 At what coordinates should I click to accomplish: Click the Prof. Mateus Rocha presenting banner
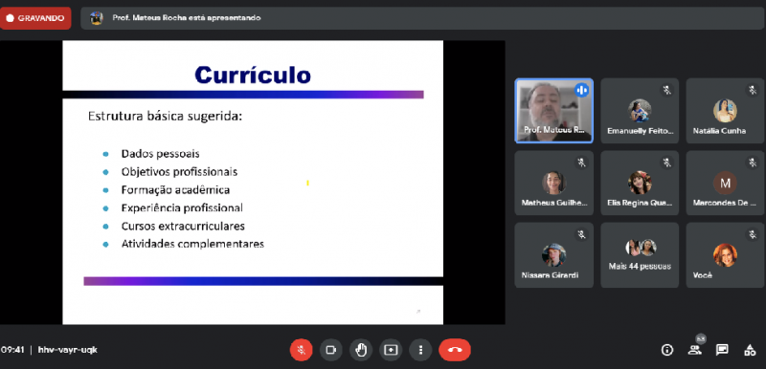pos(423,18)
